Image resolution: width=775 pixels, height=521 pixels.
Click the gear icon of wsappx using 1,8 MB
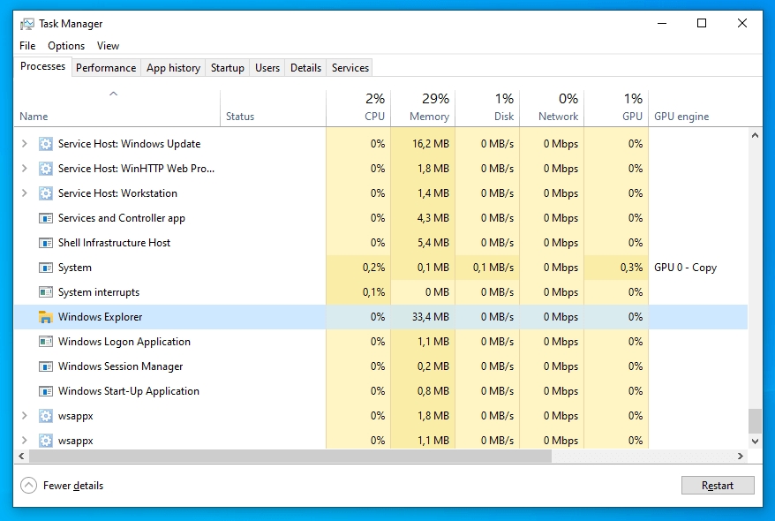pos(46,416)
